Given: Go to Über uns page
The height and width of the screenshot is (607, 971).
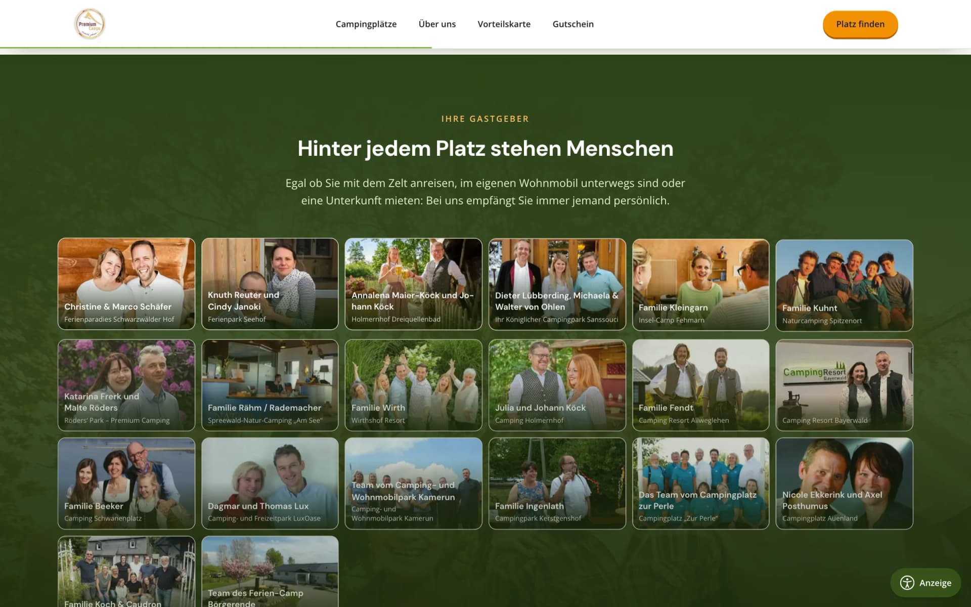Looking at the screenshot, I should [437, 24].
